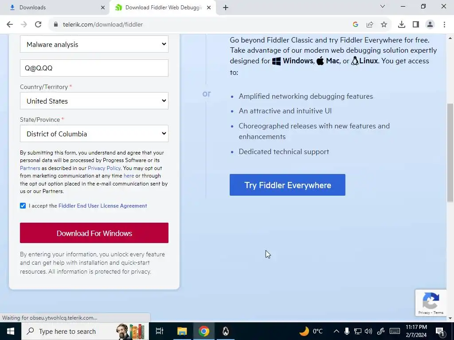Open touch keyboard tray icon
The height and width of the screenshot is (340, 454).
pyautogui.click(x=395, y=331)
